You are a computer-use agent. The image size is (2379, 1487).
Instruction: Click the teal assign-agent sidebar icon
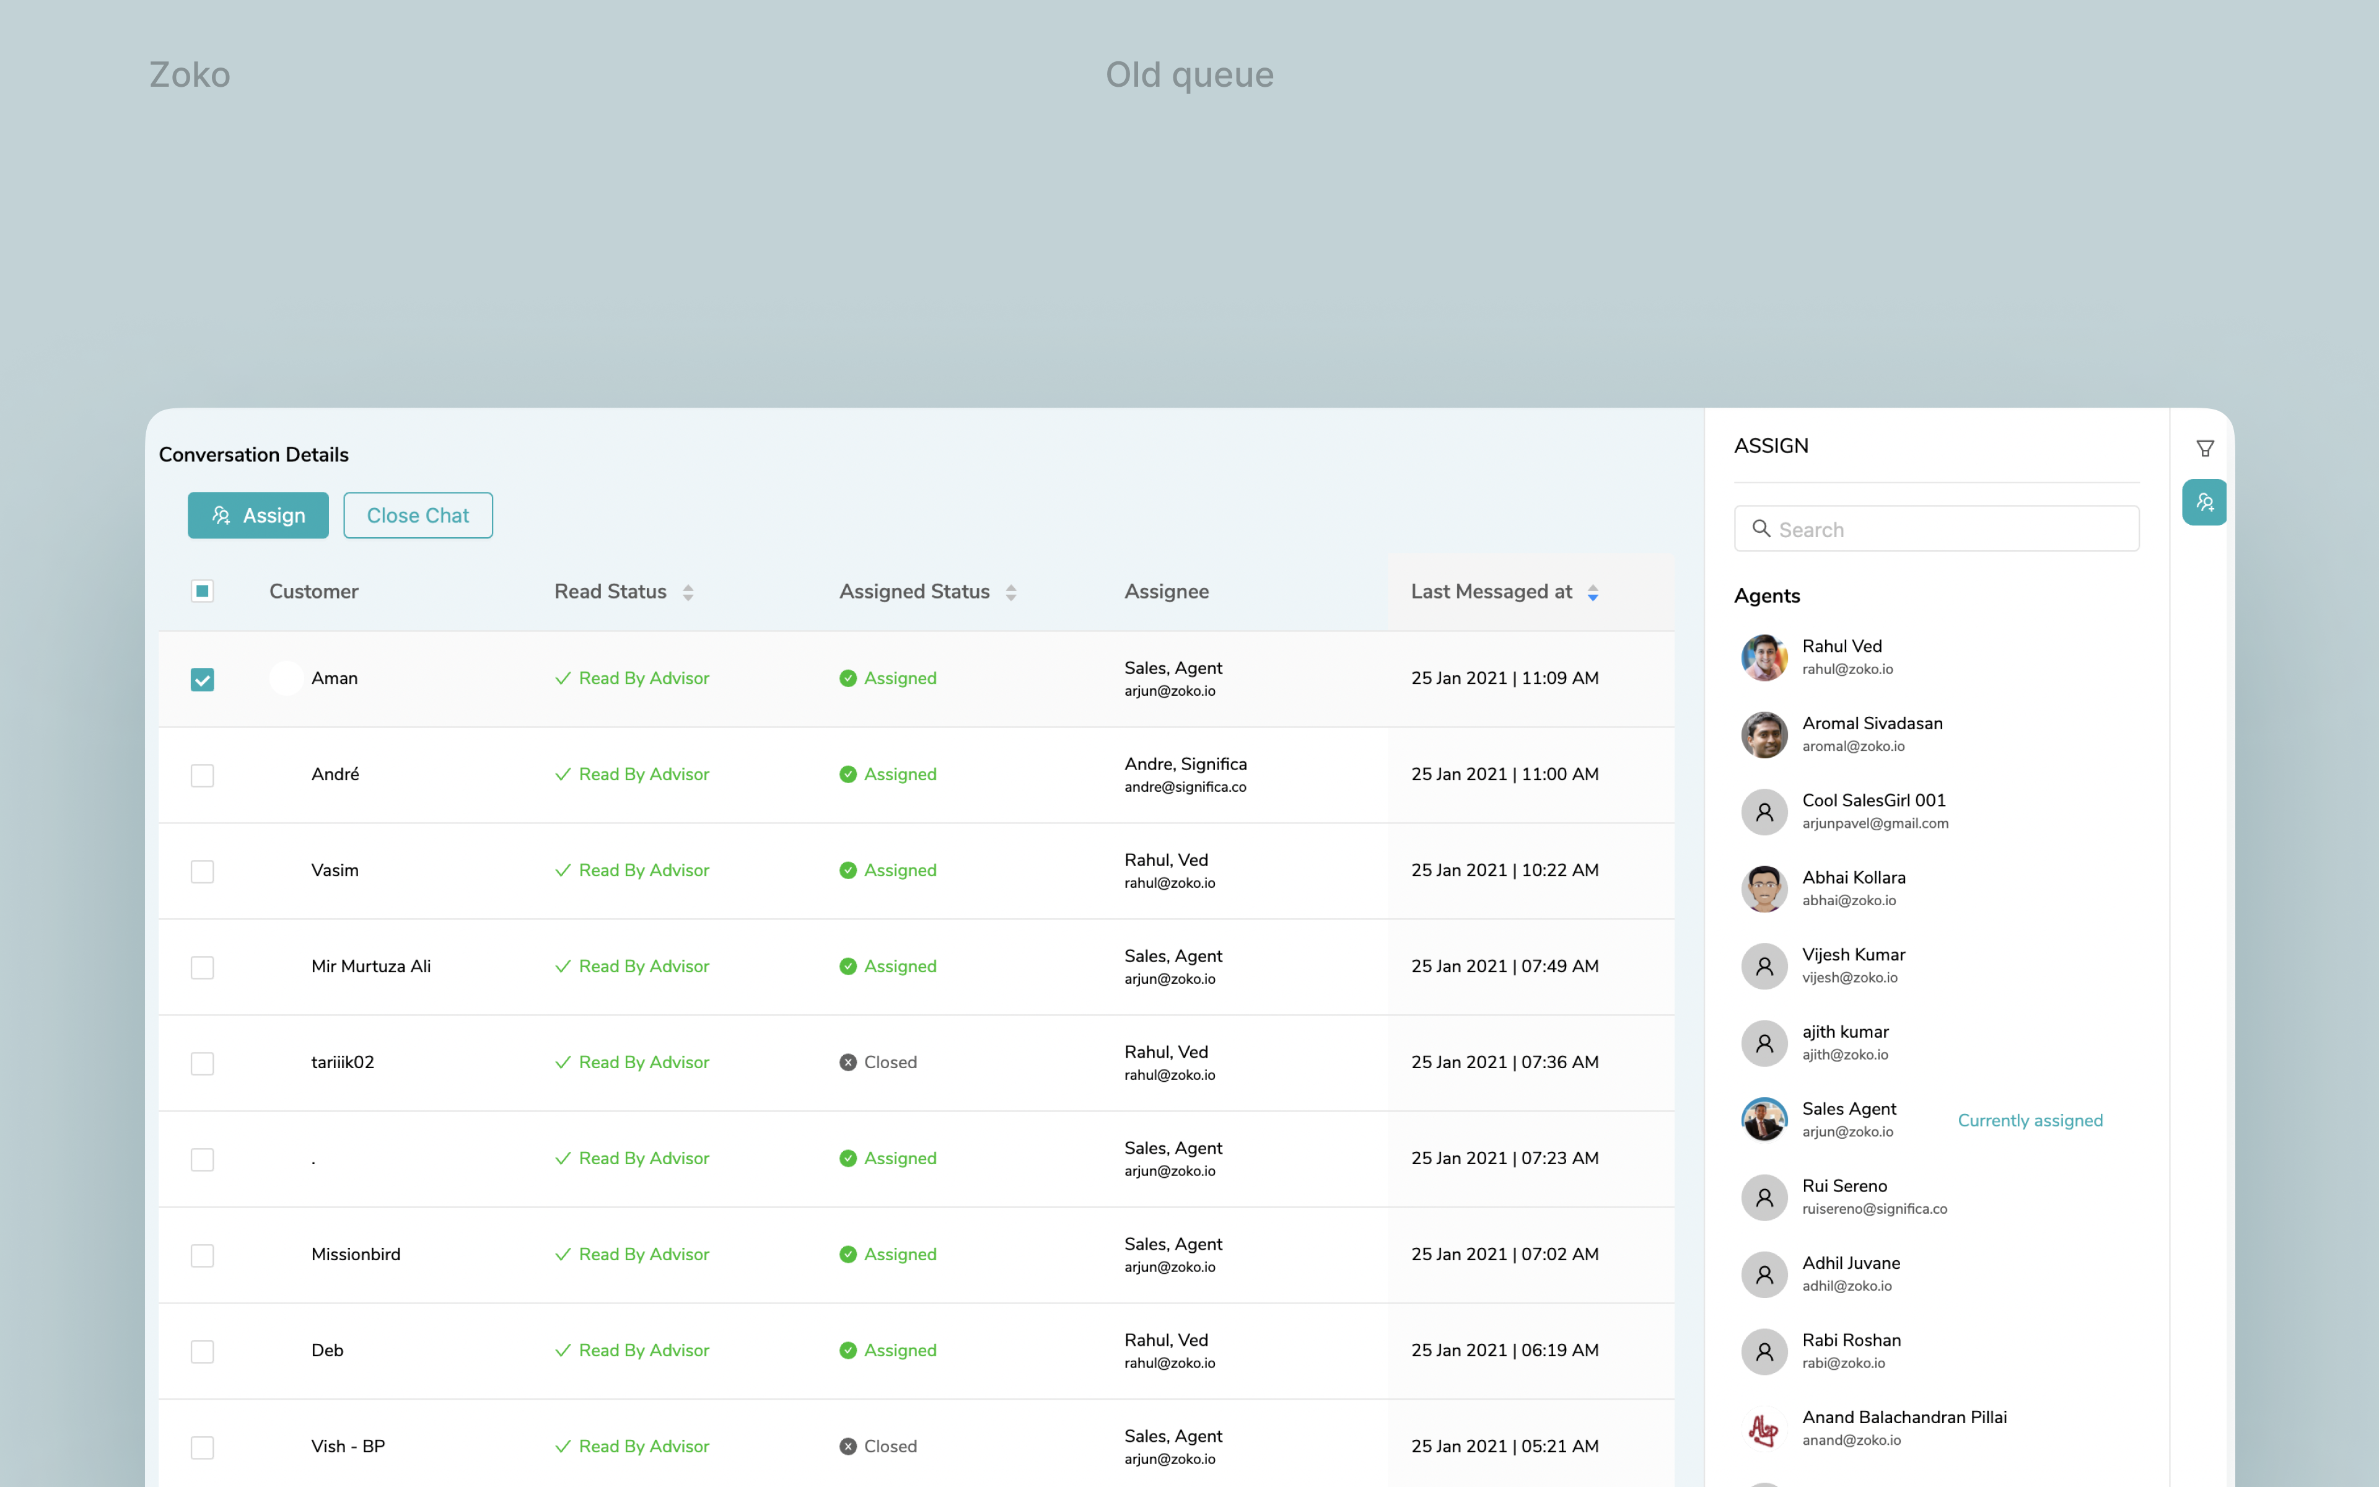(2204, 502)
